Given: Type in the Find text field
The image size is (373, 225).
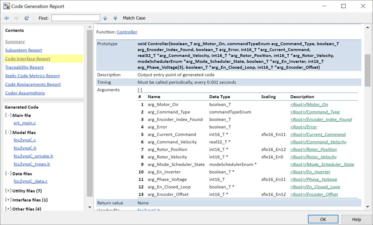Looking at the screenshot, I should click(75, 18).
